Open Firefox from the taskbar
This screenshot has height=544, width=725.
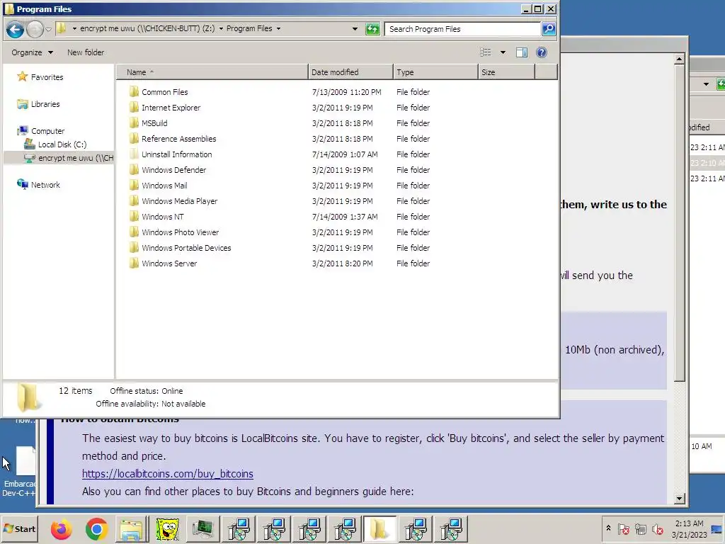click(61, 528)
